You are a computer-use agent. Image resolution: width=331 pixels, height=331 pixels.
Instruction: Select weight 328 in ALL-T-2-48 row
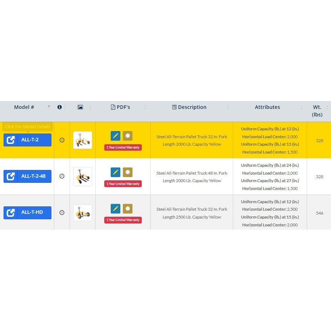tap(320, 177)
